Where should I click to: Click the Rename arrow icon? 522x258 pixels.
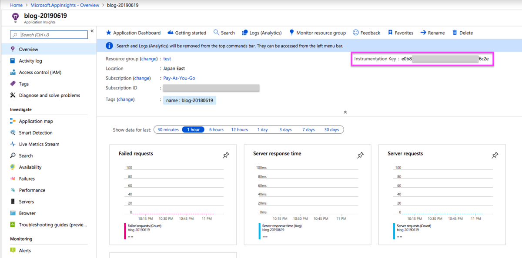(x=423, y=33)
